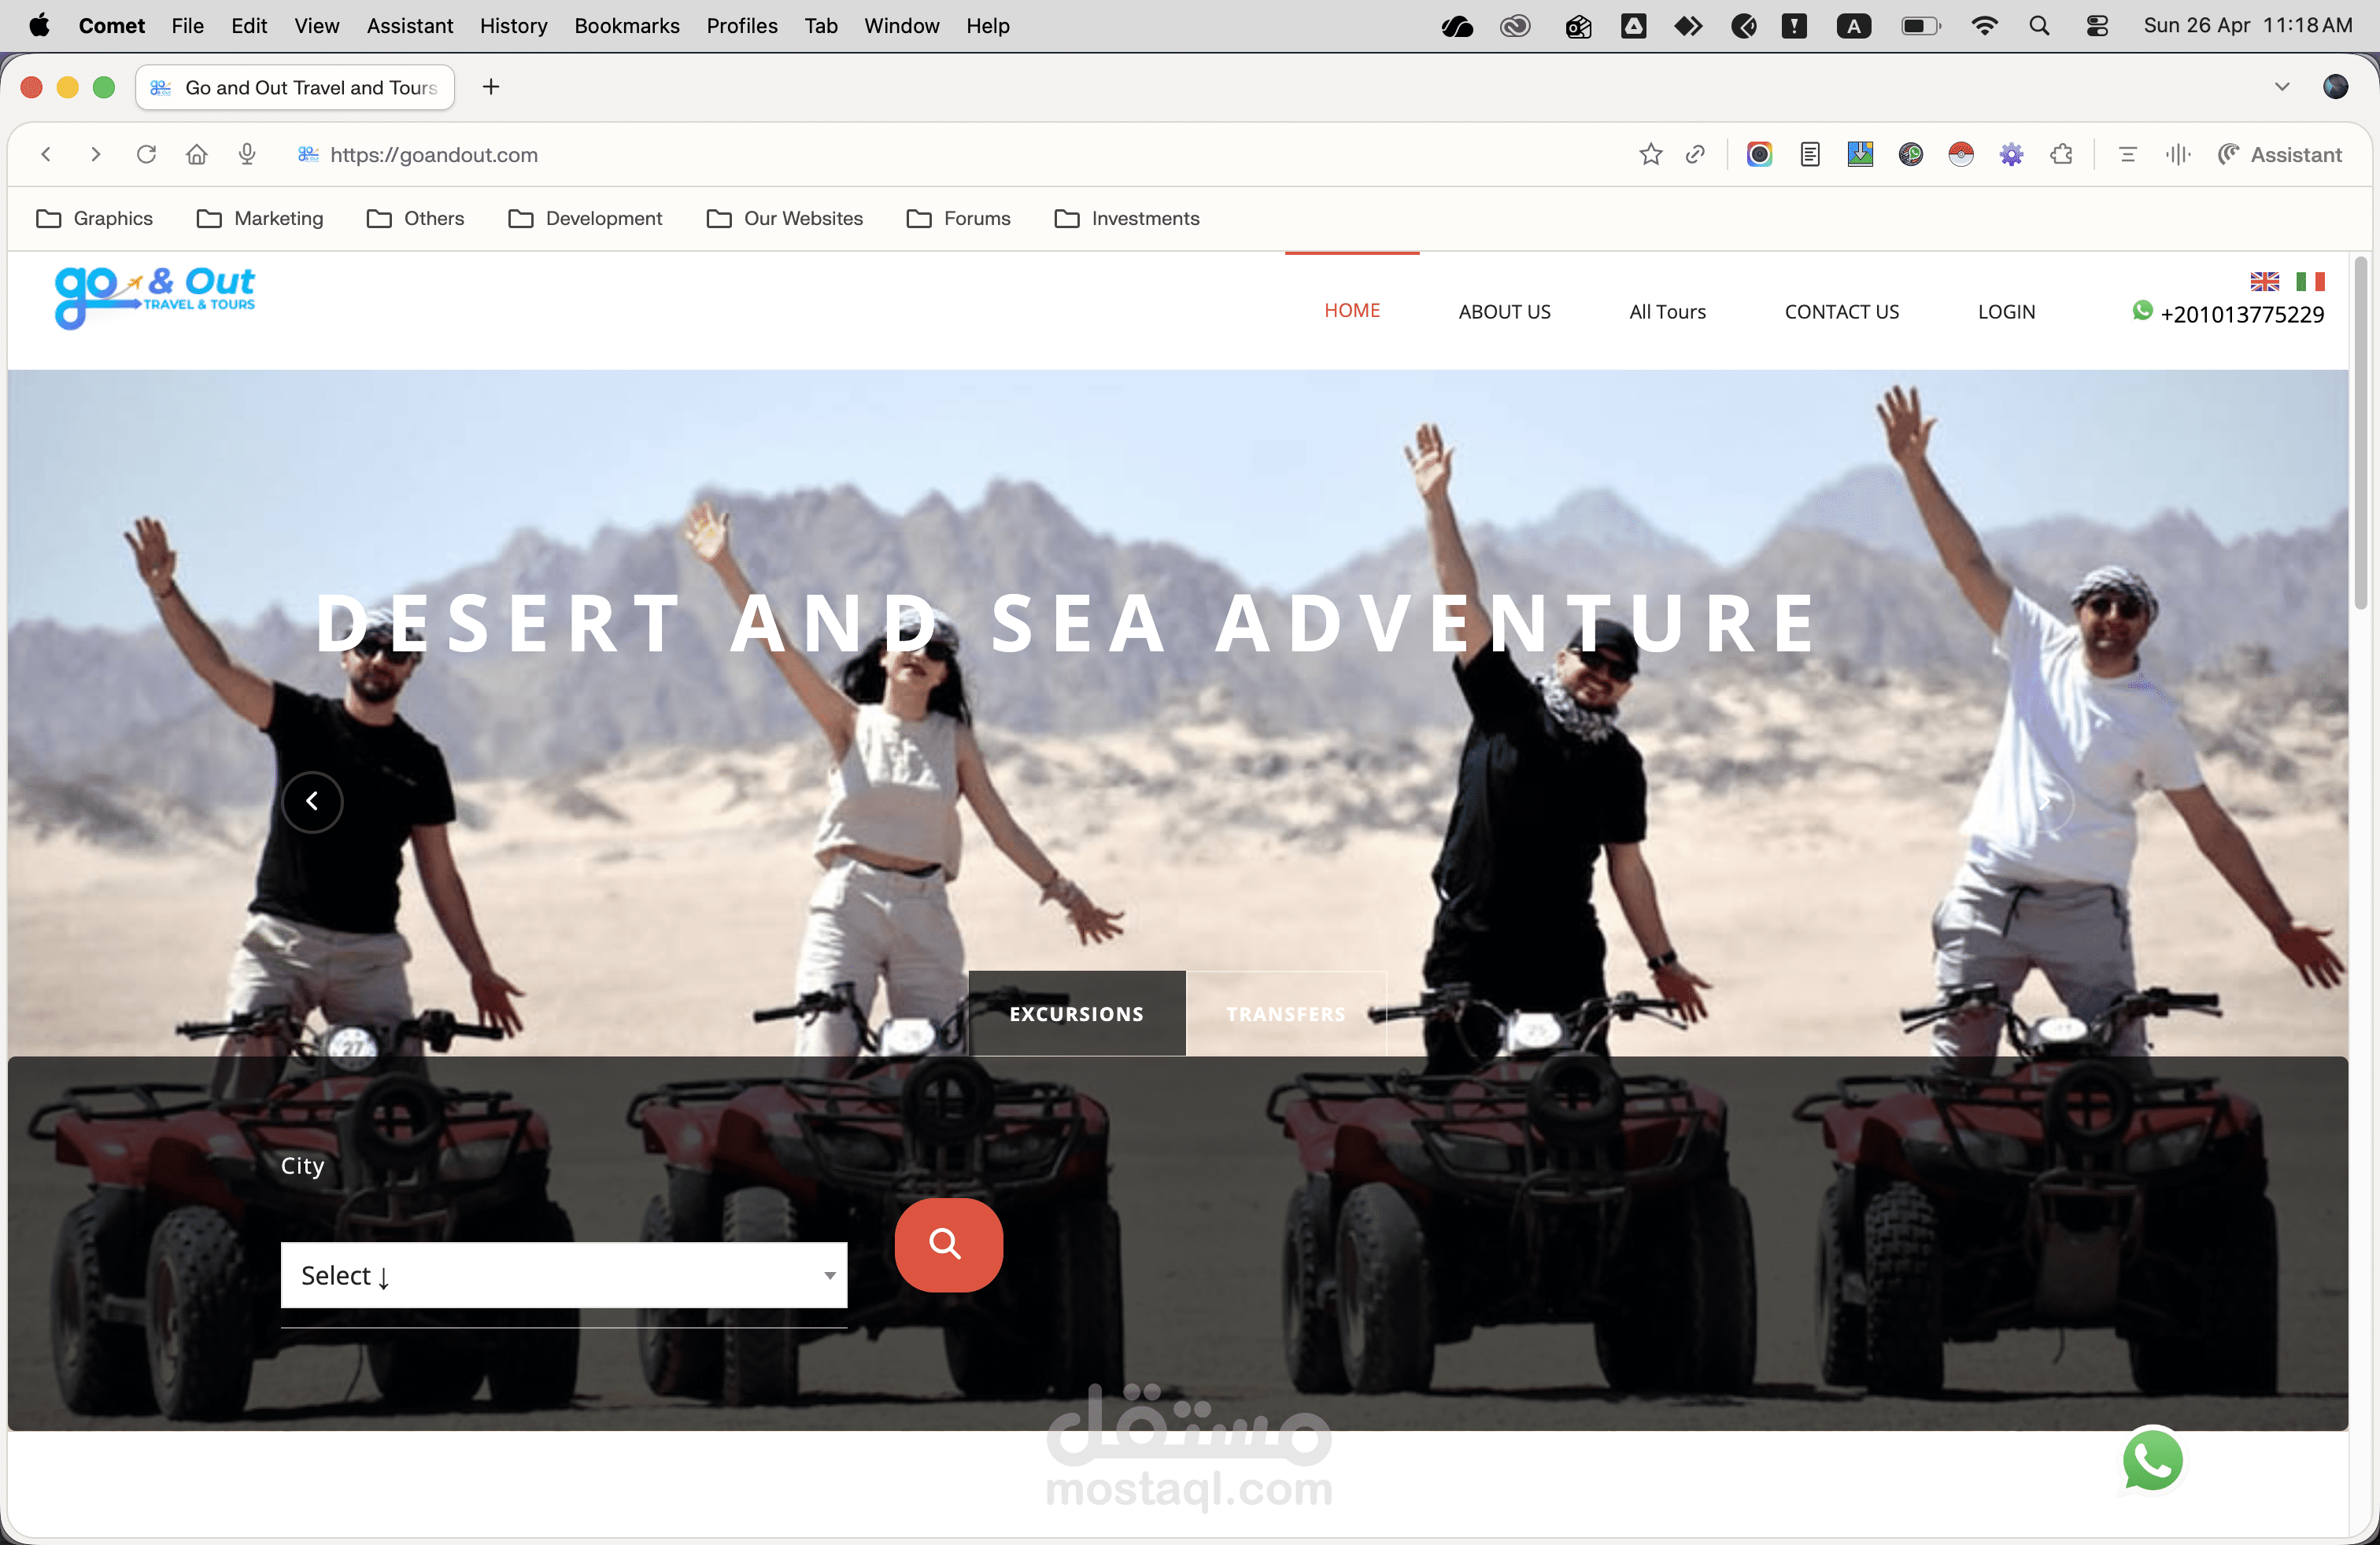Copy page link with the chain icon
This screenshot has width=2380, height=1545.
1695,155
